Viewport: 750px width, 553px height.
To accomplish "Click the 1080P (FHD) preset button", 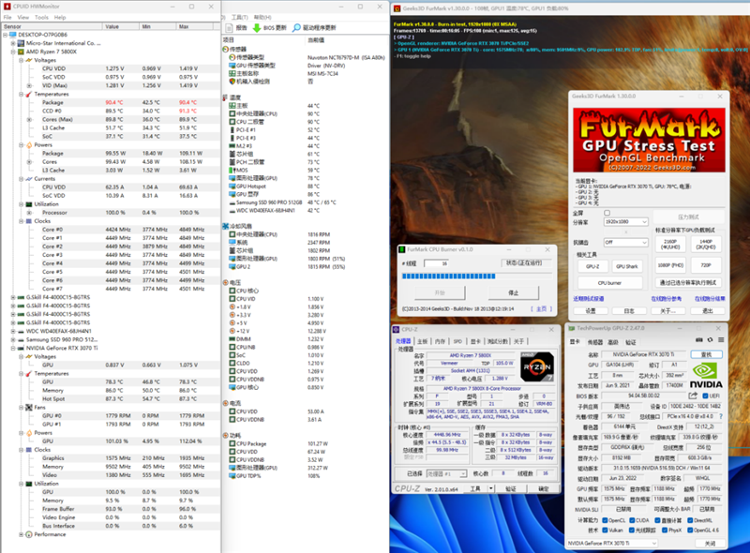I will coord(670,265).
